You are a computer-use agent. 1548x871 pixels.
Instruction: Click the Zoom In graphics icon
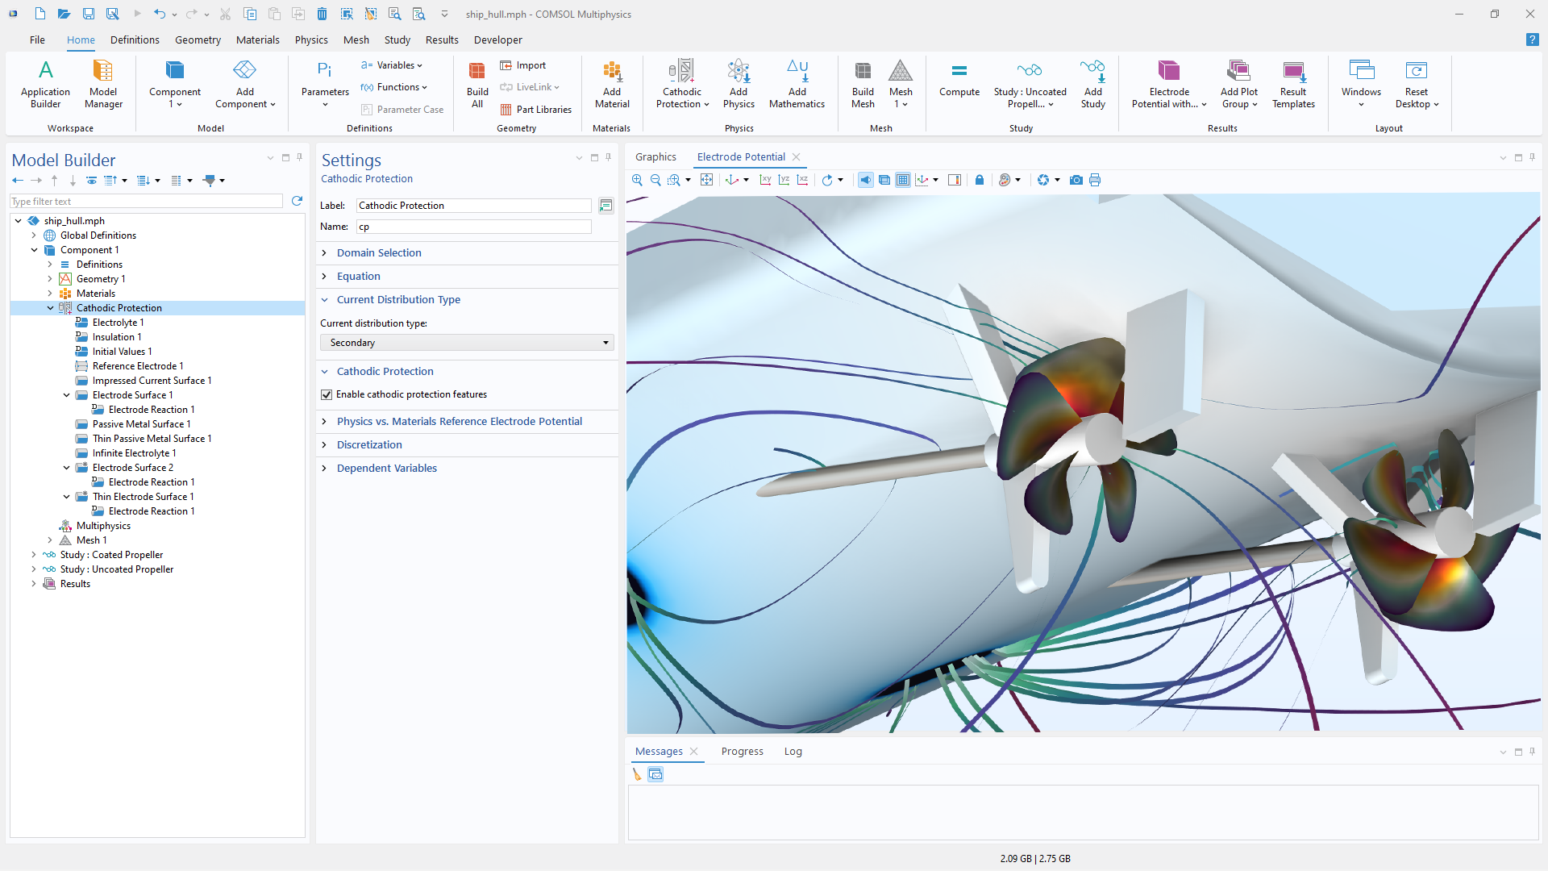pyautogui.click(x=637, y=180)
